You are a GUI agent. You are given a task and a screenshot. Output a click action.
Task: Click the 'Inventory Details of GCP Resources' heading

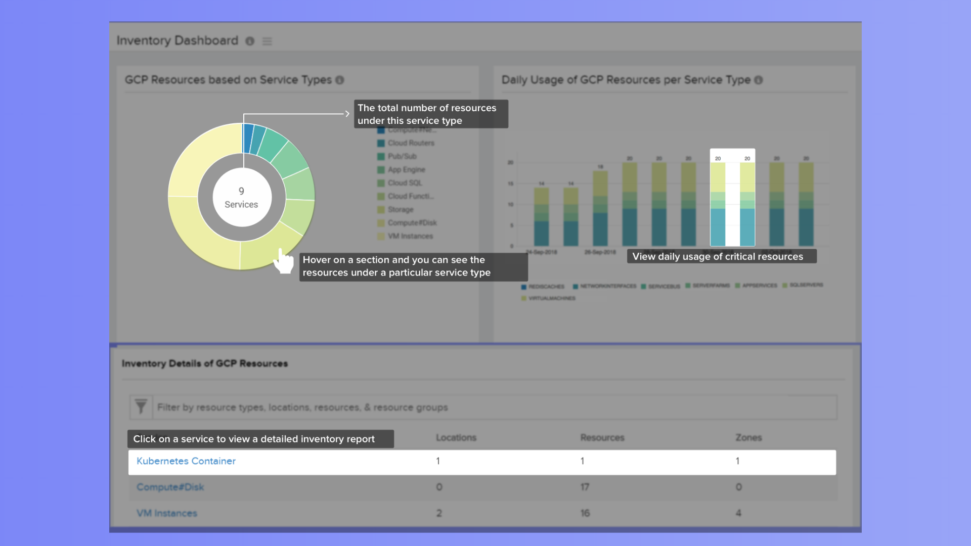coord(205,363)
